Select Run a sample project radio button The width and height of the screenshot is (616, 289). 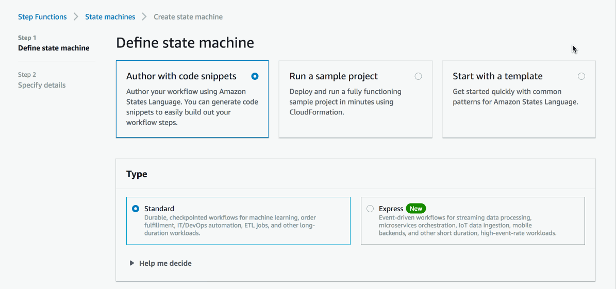tap(419, 76)
